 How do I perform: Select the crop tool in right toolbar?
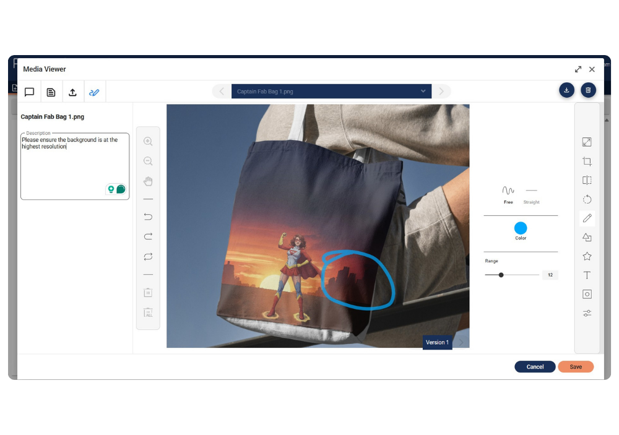point(587,162)
